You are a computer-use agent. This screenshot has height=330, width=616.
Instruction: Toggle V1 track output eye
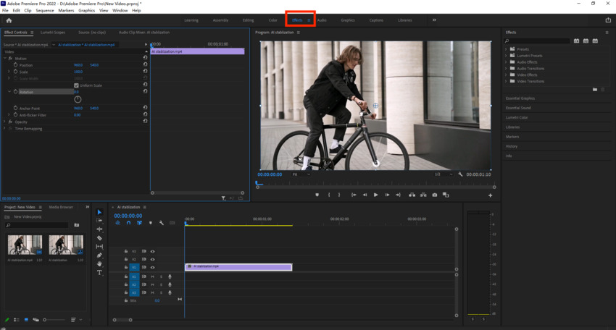[152, 268]
